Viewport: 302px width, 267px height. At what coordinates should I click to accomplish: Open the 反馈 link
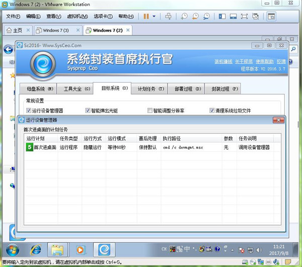pyautogui.click(x=281, y=61)
